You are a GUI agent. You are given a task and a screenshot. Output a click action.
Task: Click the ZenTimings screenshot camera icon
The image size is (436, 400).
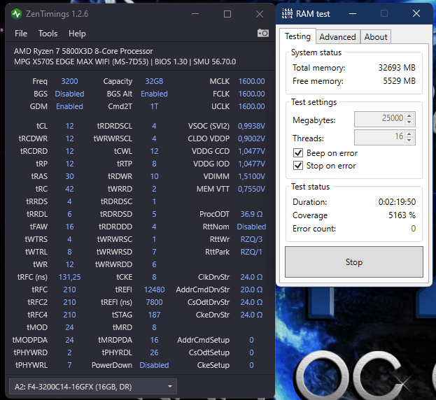[262, 33]
